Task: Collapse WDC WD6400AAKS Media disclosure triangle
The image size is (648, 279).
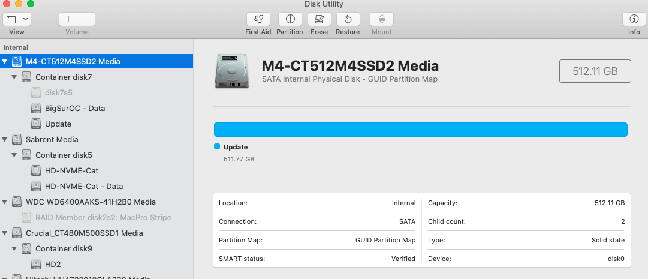Action: (5, 202)
